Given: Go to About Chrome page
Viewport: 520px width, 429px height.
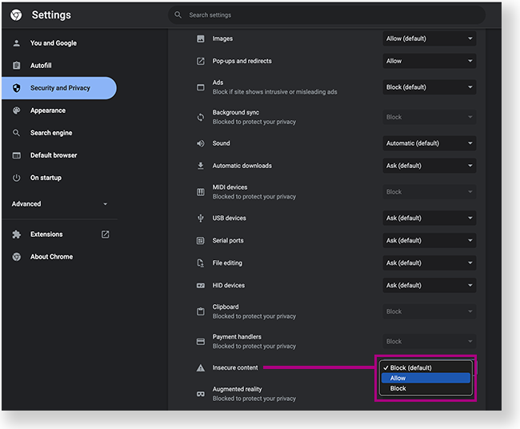Looking at the screenshot, I should point(51,257).
